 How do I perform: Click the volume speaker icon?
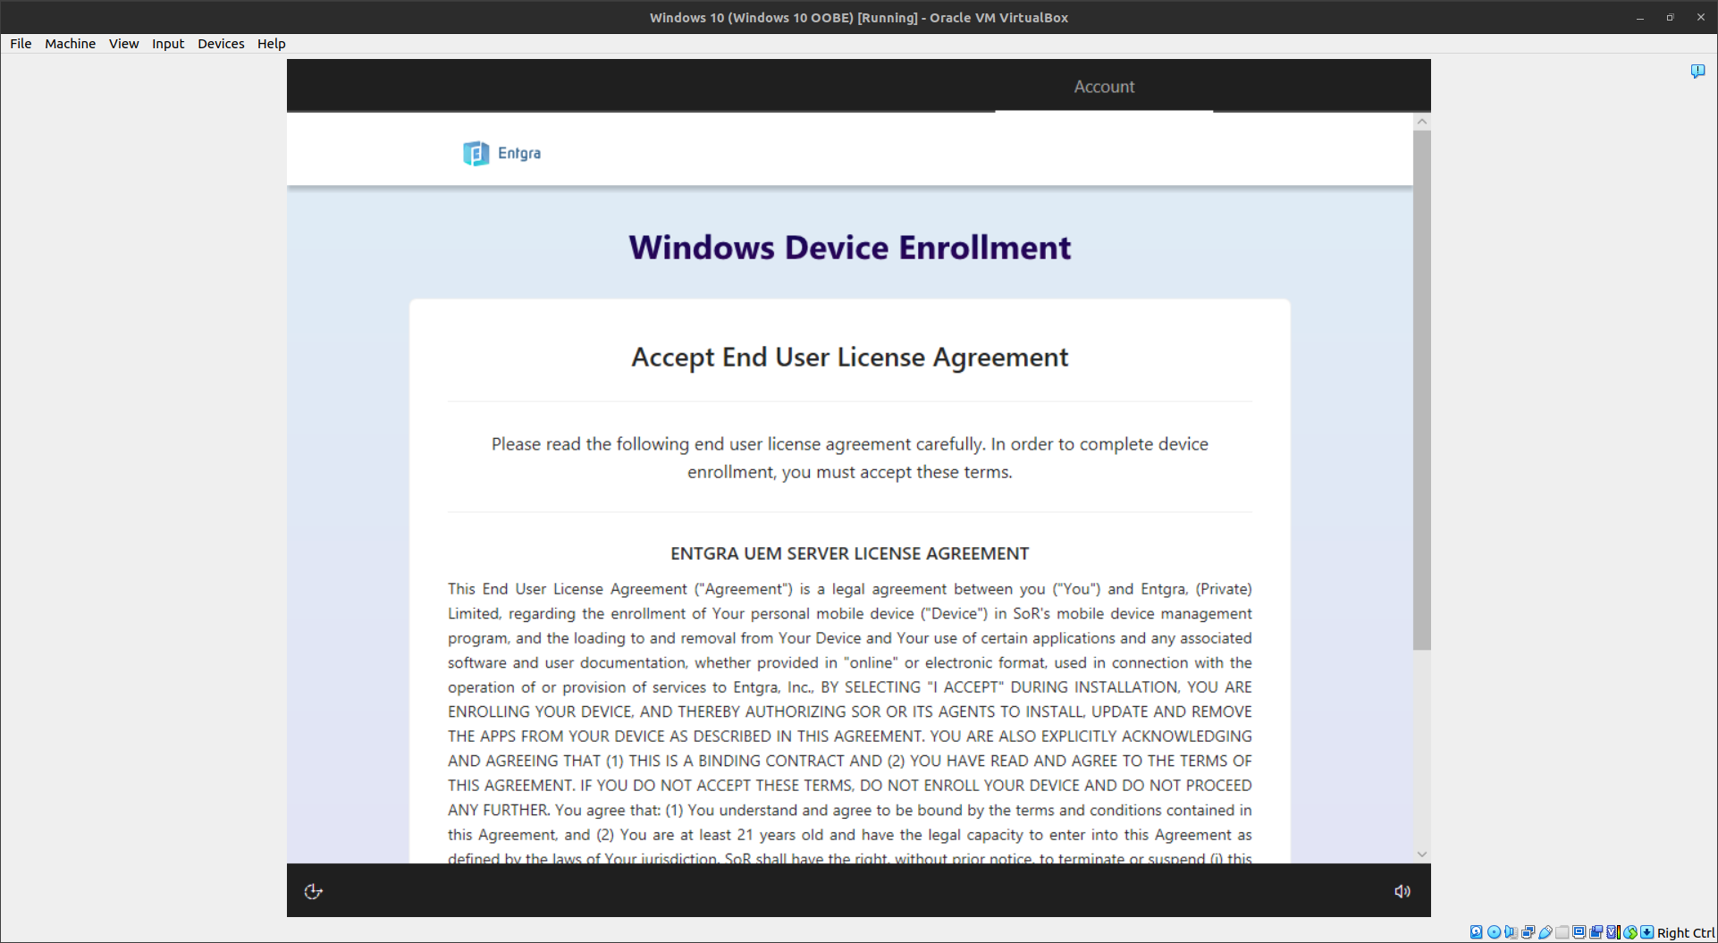tap(1402, 891)
